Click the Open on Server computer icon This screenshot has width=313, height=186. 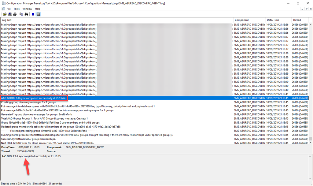coord(10,14)
